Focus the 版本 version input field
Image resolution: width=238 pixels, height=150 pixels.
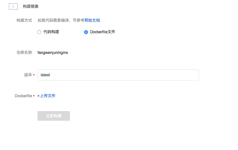(x=118, y=75)
